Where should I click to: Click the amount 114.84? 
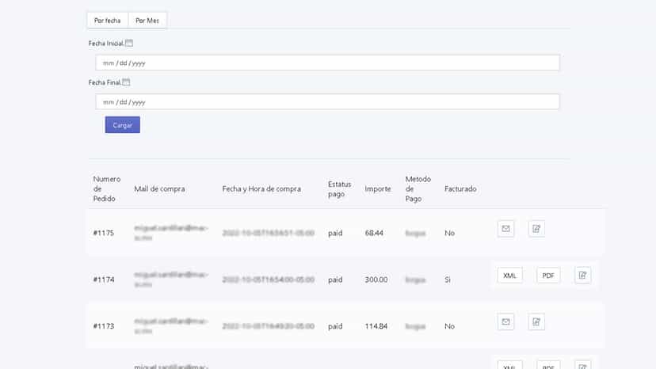click(x=376, y=326)
